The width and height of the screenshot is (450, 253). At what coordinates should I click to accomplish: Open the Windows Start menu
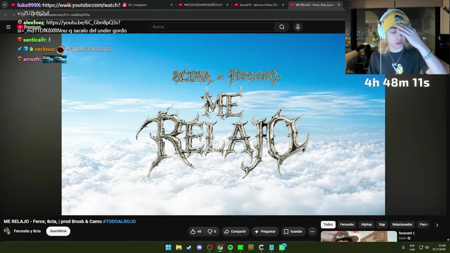[168, 247]
